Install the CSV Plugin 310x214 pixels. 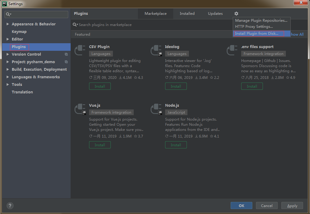[x=100, y=86]
